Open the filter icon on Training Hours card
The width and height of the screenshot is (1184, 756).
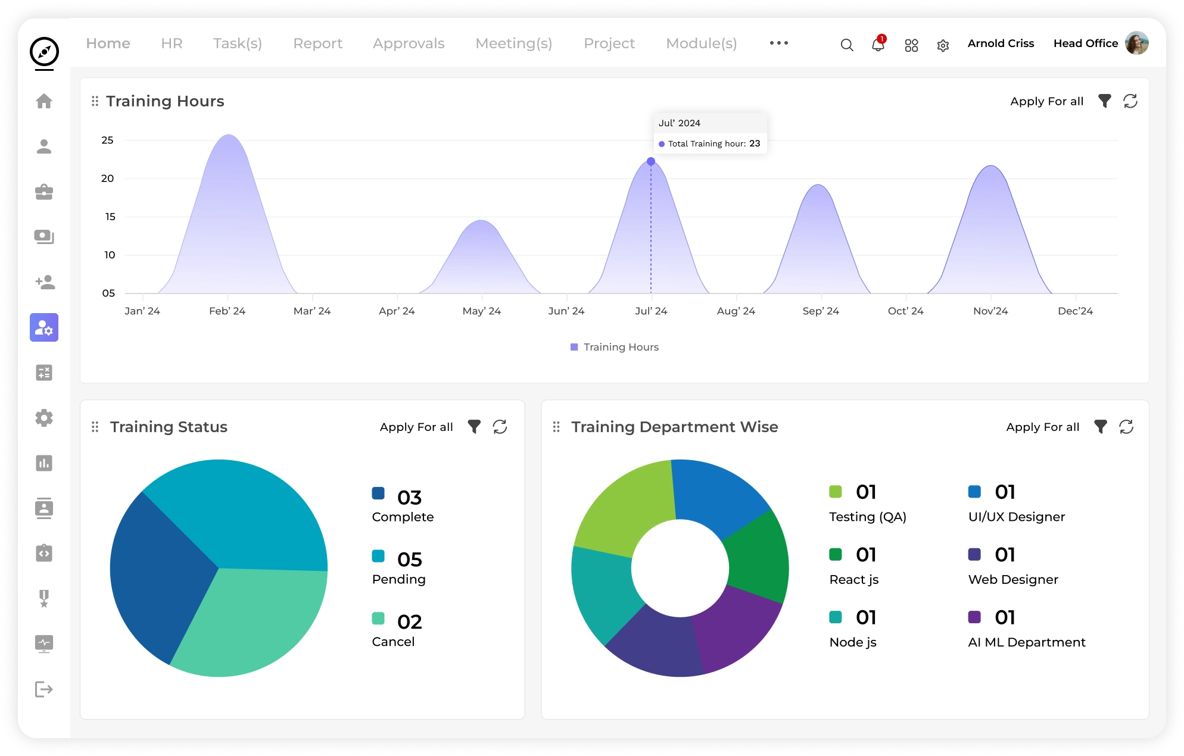click(1104, 101)
